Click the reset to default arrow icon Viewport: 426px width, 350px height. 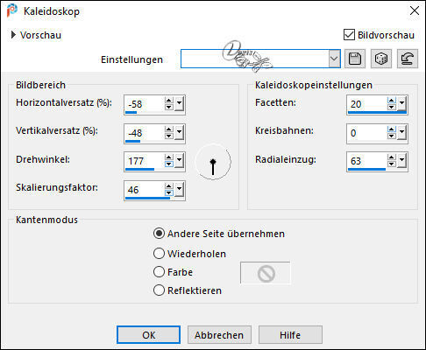(408, 59)
